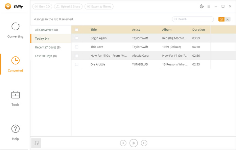Viewport: 236px width, 150px height.
Task: Select the All Converted (8) filter
Action: pos(51,30)
